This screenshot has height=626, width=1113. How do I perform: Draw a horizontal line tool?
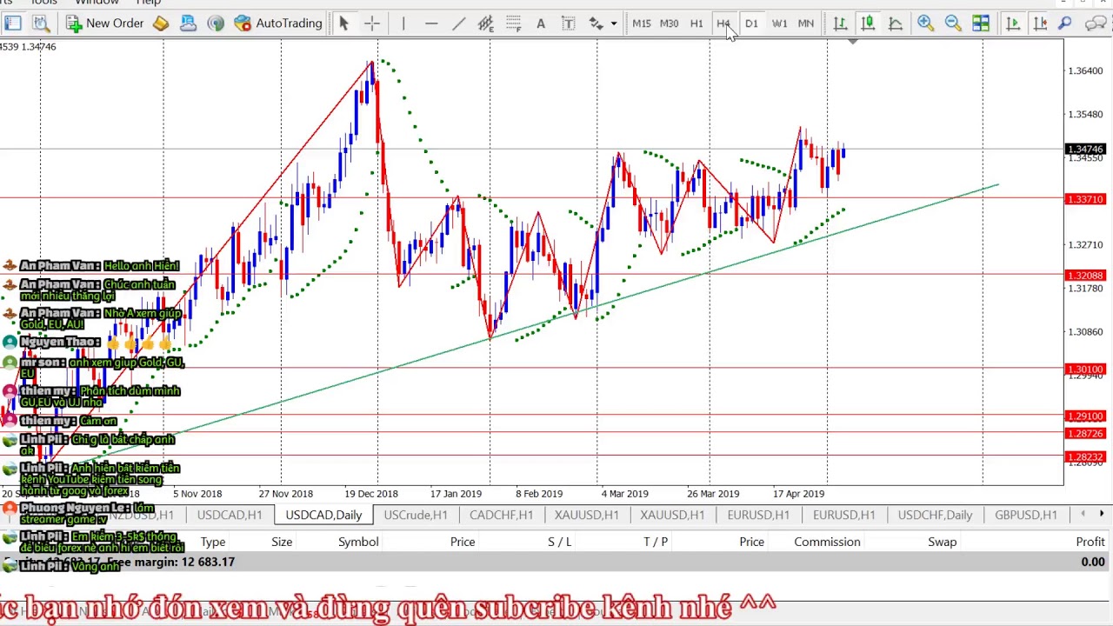(x=431, y=23)
